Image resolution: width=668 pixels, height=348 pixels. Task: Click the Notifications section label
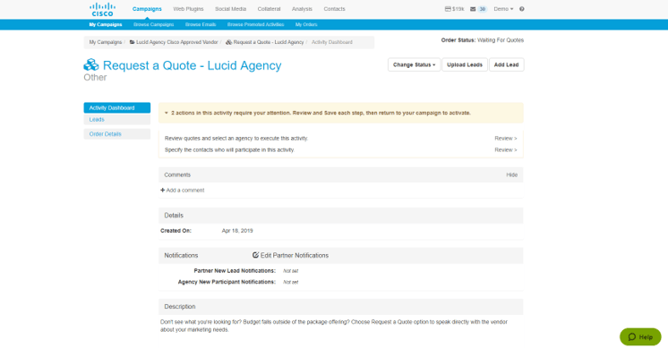click(x=181, y=255)
